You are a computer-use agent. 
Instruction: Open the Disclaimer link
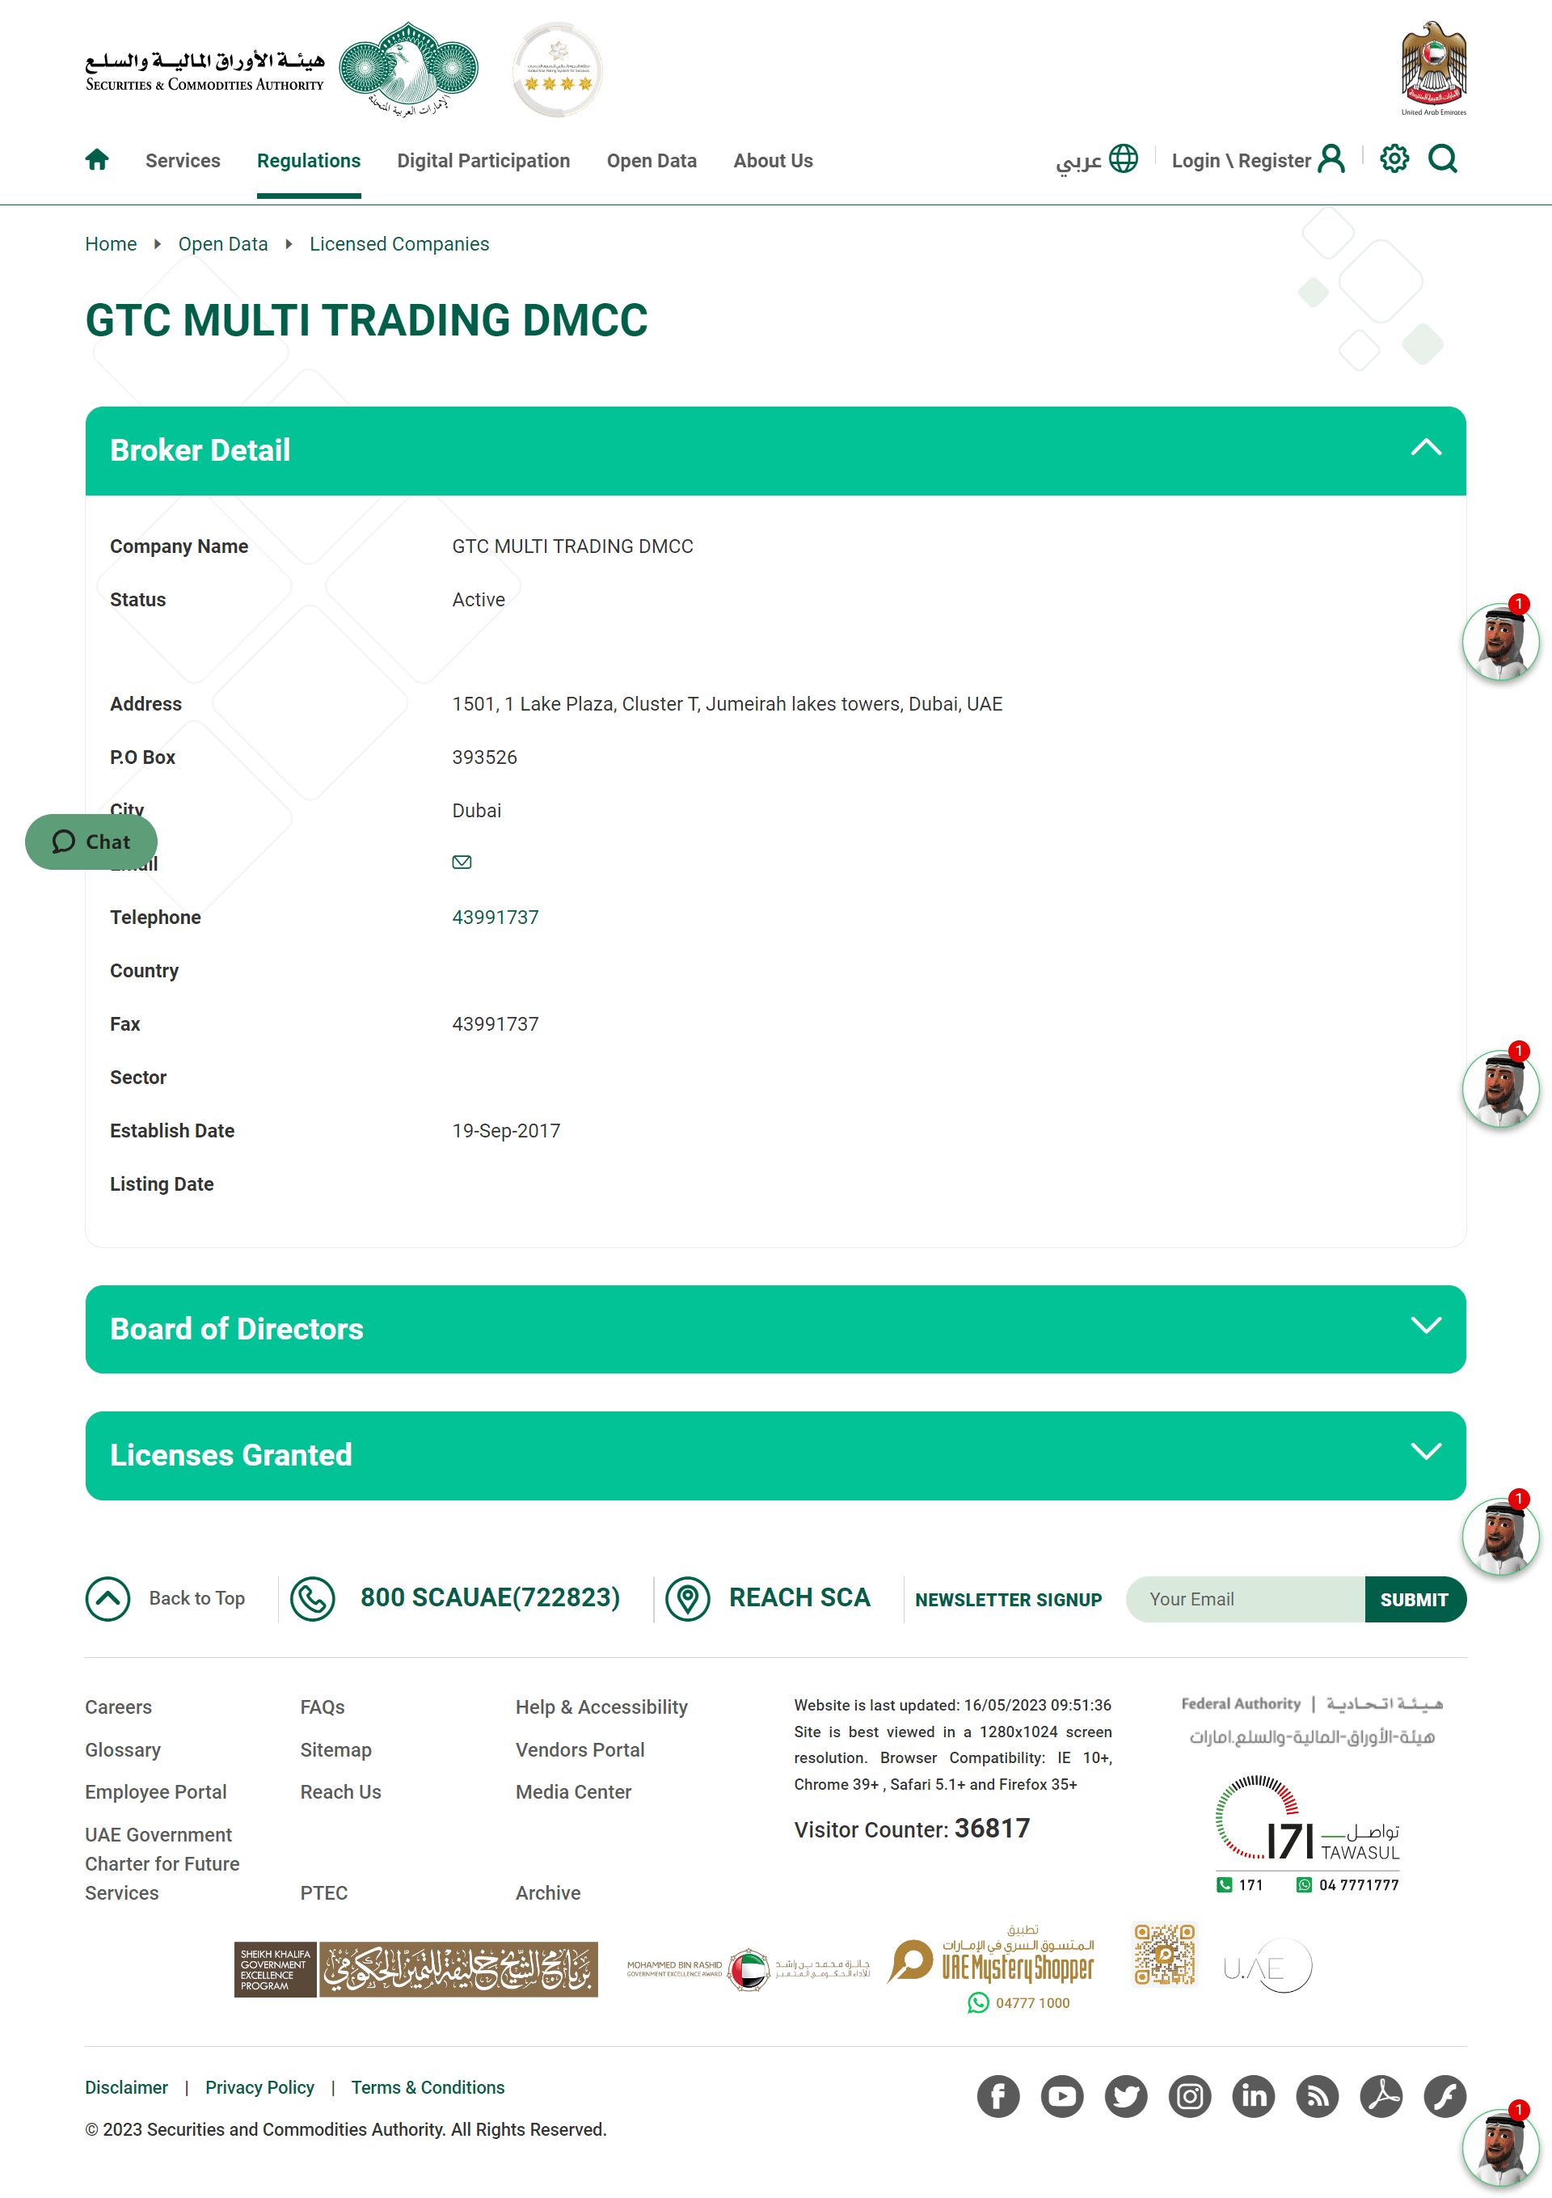[126, 2087]
